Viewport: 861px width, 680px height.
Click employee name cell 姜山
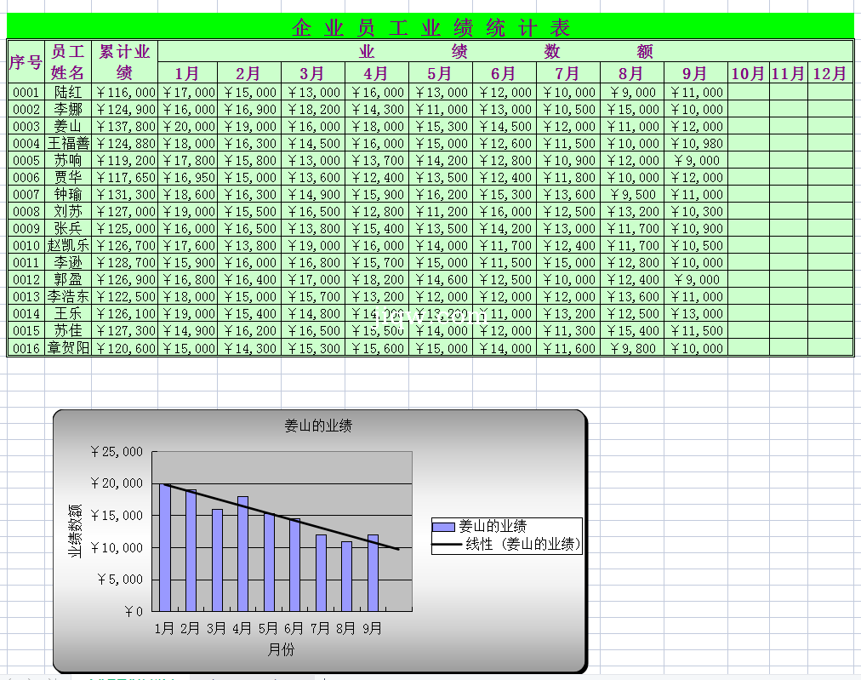click(x=68, y=126)
